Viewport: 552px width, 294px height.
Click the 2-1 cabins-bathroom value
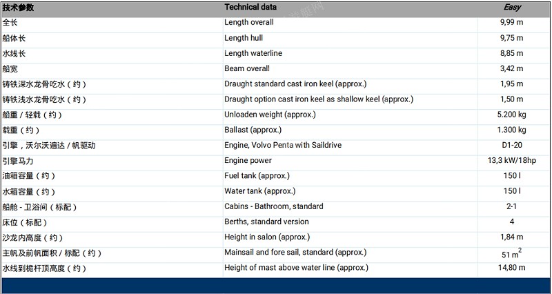coord(511,206)
